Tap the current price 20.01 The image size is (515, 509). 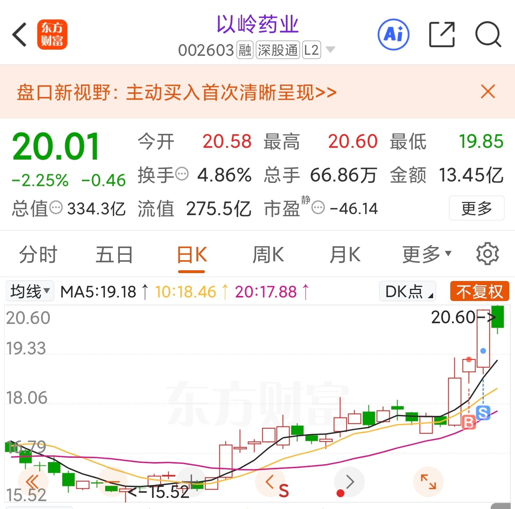(56, 147)
